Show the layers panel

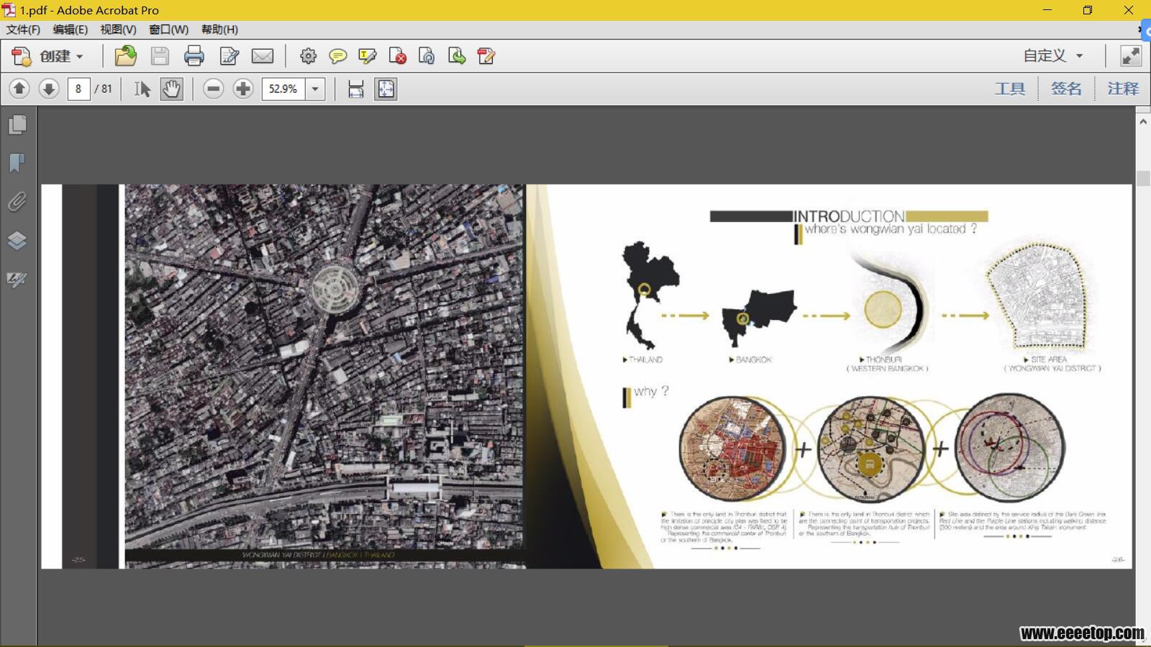(17, 240)
